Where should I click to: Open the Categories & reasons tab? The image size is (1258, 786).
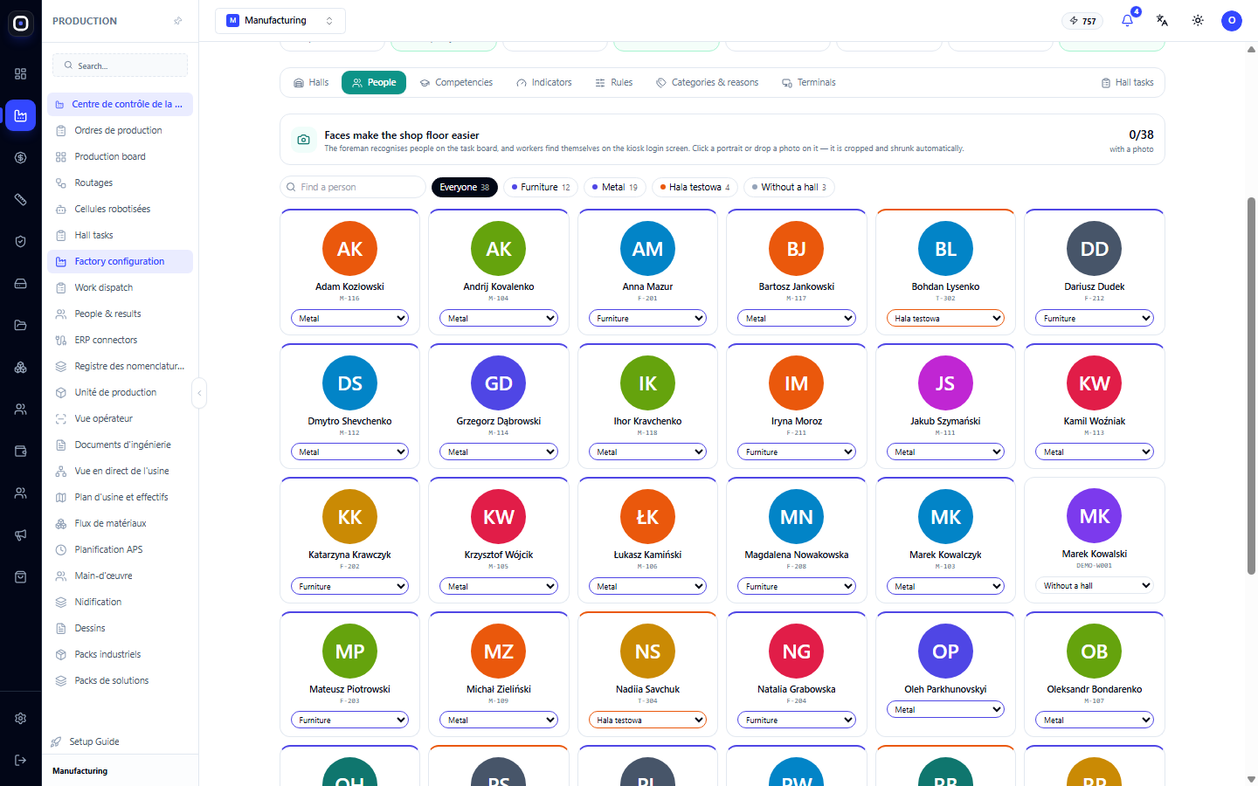pos(708,82)
